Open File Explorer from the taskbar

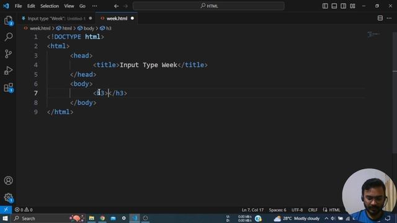click(x=91, y=218)
